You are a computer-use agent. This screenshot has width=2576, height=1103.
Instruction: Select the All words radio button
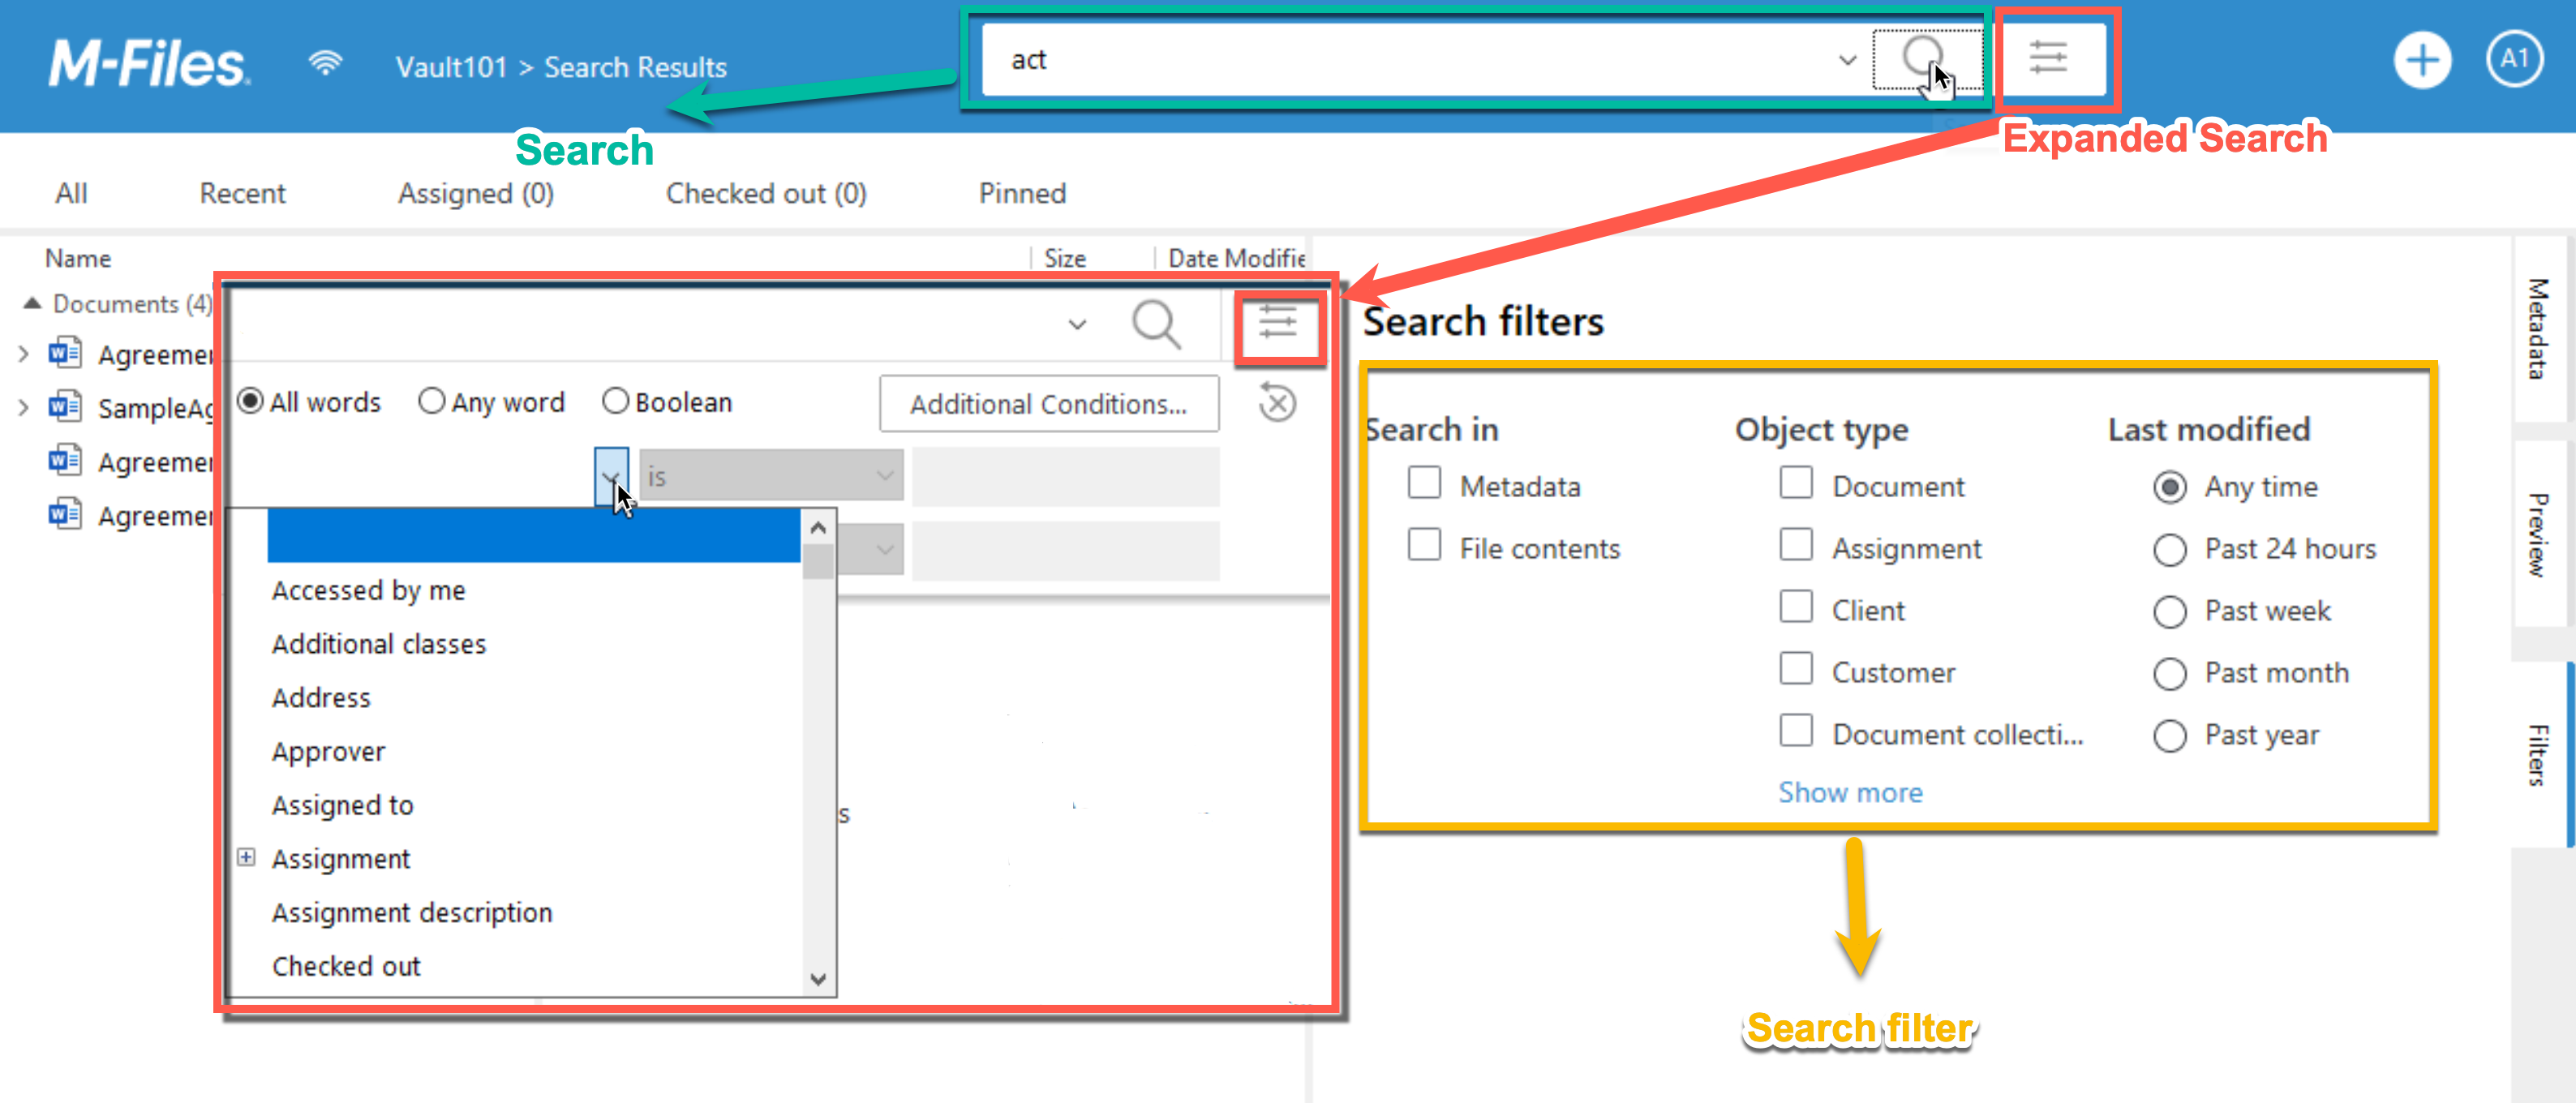[250, 401]
